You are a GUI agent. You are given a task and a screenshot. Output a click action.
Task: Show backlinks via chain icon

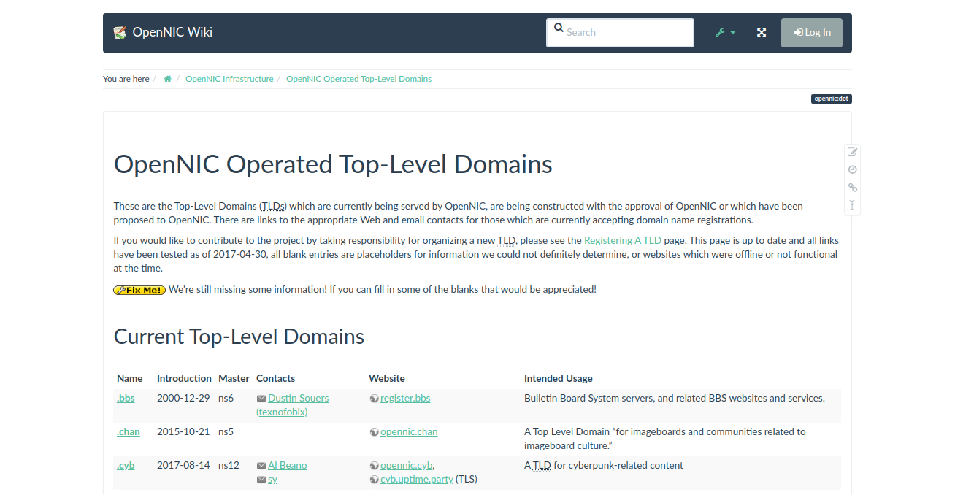coord(852,188)
